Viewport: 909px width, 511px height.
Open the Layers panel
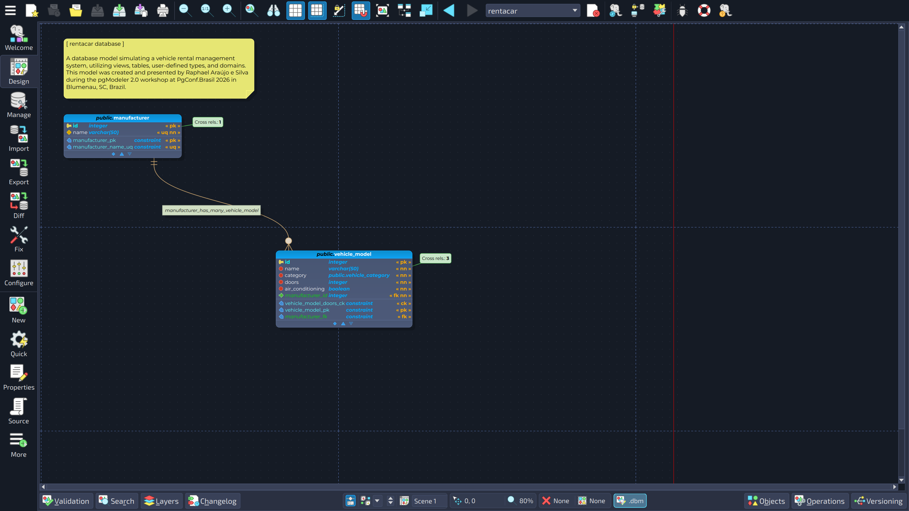tap(162, 501)
